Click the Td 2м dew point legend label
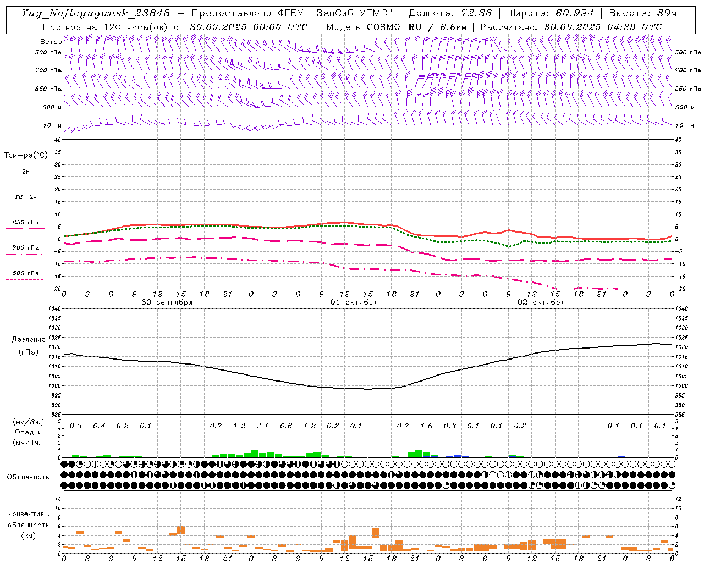704x563 pixels. click(x=25, y=197)
